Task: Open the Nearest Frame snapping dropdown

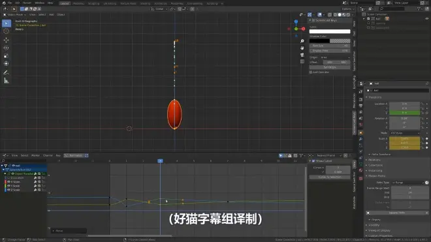Action: (x=328, y=155)
